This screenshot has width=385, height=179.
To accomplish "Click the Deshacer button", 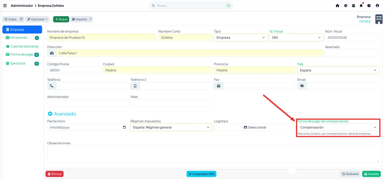I will pos(350,174).
